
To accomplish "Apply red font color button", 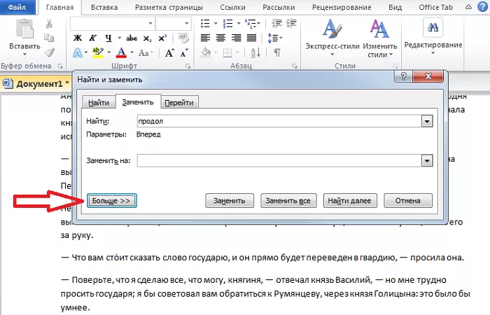I will point(122,52).
